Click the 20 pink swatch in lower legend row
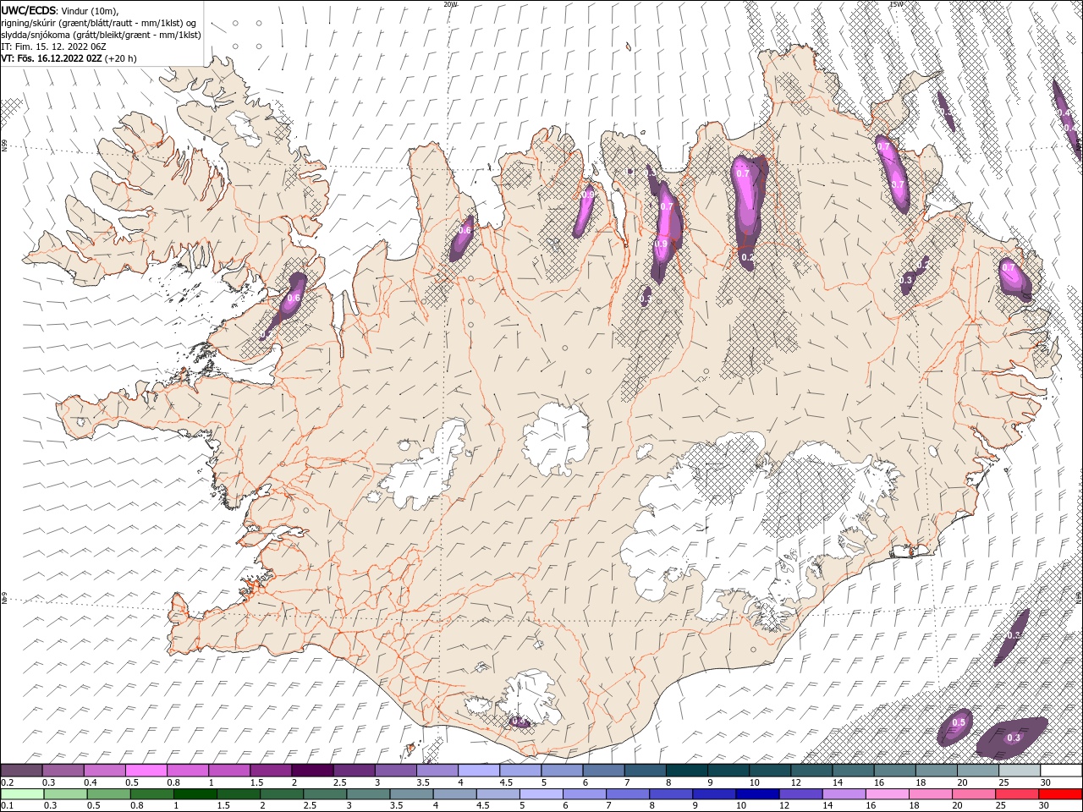Viewport: 1083px width, 812px height. coord(973,794)
